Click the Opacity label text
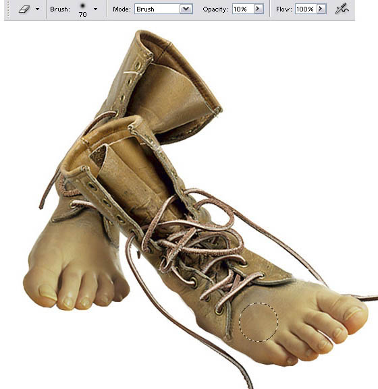Viewport: 378px width, 389px height. tap(215, 9)
